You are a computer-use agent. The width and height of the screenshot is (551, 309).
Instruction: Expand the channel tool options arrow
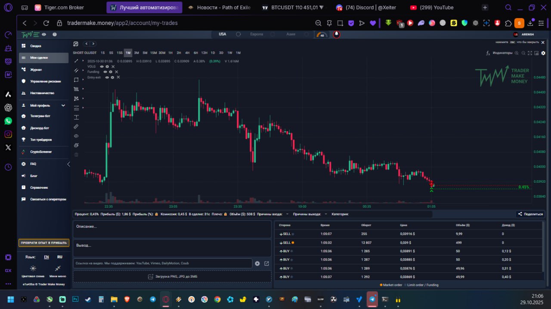pos(83,70)
